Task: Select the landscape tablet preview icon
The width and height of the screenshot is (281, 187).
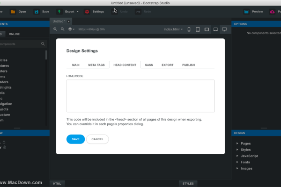Action: point(207,29)
